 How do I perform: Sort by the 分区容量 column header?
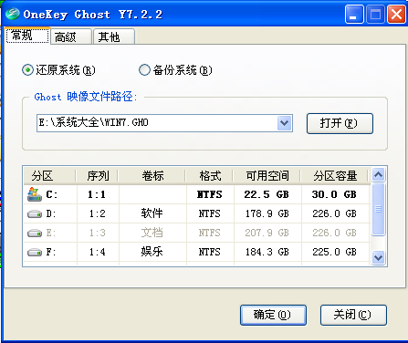(335, 176)
